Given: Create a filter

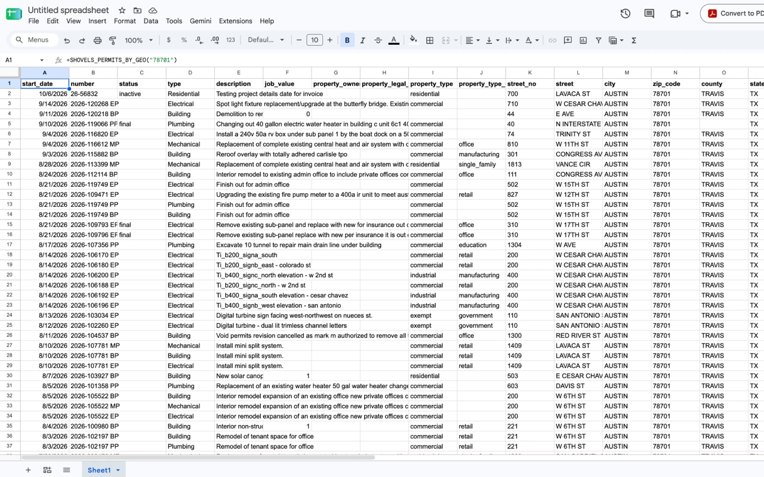Looking at the screenshot, I should click(598, 41).
